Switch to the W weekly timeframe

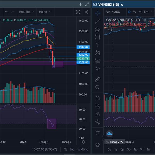[135, 12]
